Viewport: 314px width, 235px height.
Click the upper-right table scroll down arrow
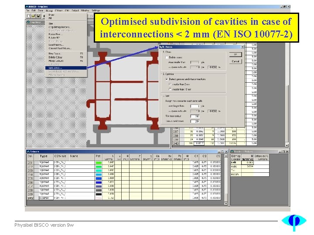click(x=287, y=145)
